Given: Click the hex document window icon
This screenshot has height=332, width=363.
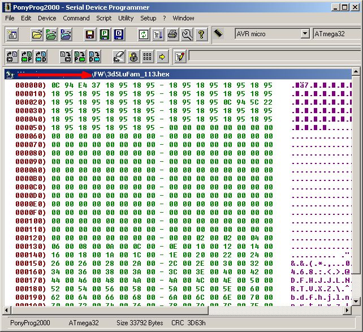Looking at the screenshot, I should tap(10, 74).
